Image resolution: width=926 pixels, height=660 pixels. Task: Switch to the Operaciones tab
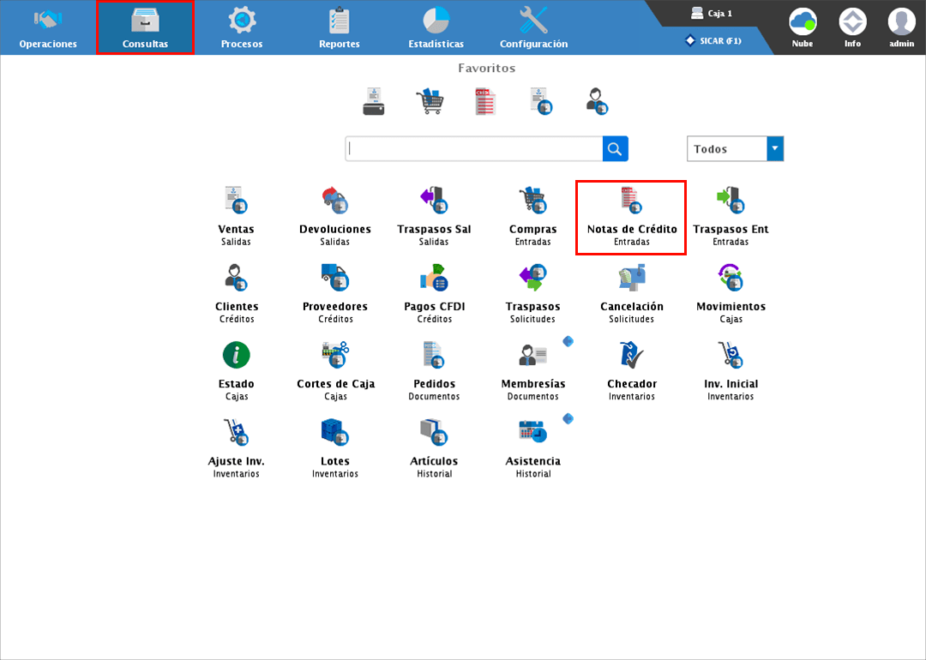(48, 27)
